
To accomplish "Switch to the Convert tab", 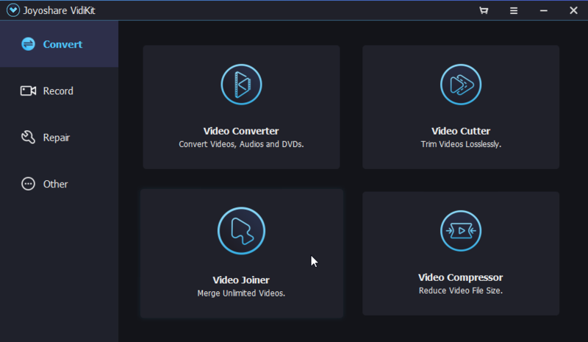I will [x=60, y=44].
